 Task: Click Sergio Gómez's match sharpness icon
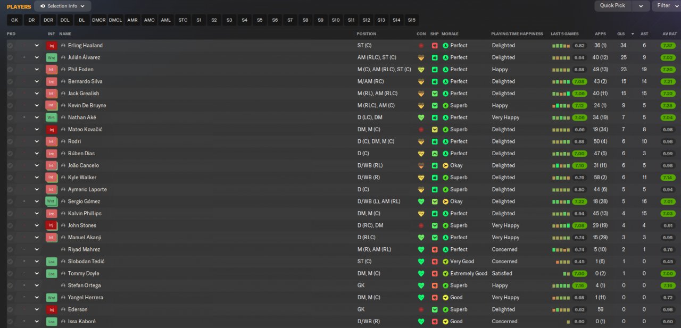[x=435, y=201]
